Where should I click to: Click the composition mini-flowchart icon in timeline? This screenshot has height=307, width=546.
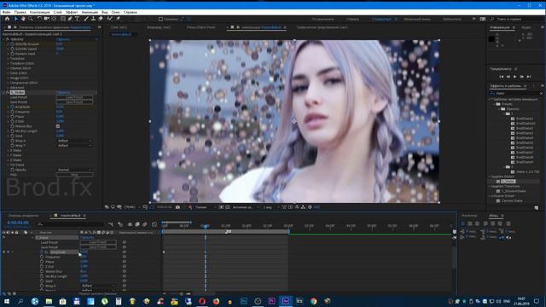tap(111, 224)
